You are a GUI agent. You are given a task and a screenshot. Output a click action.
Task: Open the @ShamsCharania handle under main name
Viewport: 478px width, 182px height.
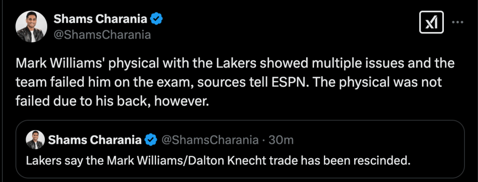tap(102, 35)
